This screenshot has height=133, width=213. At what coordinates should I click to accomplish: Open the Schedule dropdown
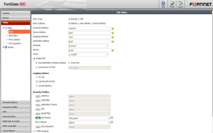coord(88,46)
